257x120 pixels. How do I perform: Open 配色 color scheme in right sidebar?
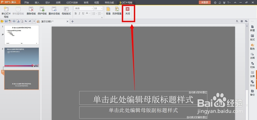252,47
